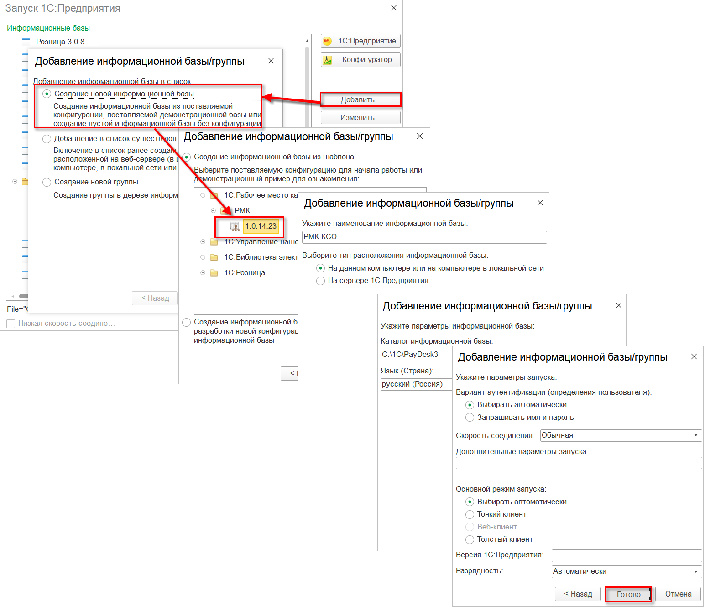Click the Розница 3.0.8 database icon

26,42
